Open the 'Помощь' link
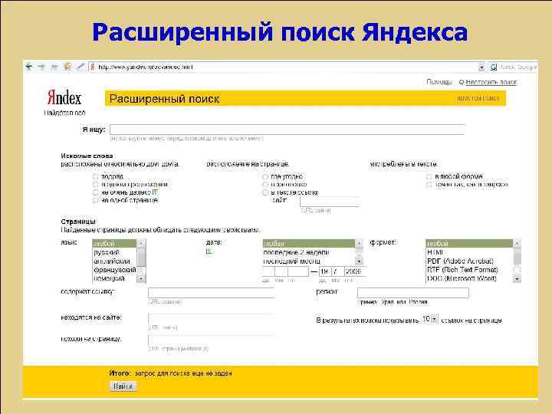 pyautogui.click(x=439, y=82)
